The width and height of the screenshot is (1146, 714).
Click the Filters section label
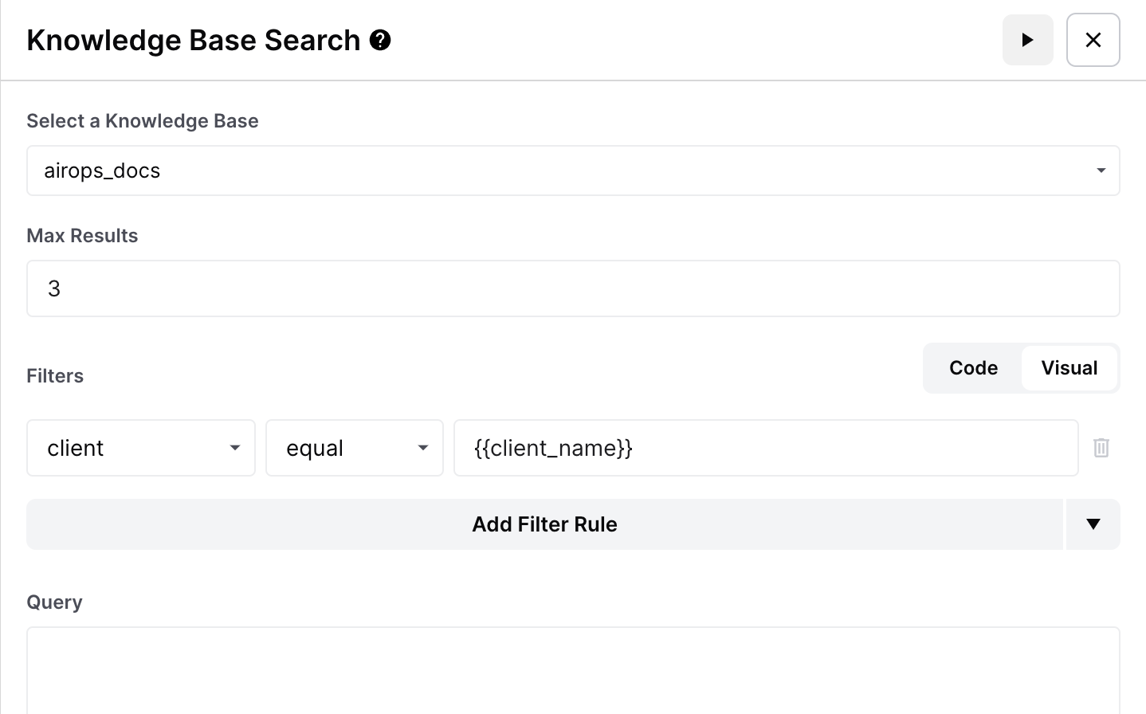[55, 376]
